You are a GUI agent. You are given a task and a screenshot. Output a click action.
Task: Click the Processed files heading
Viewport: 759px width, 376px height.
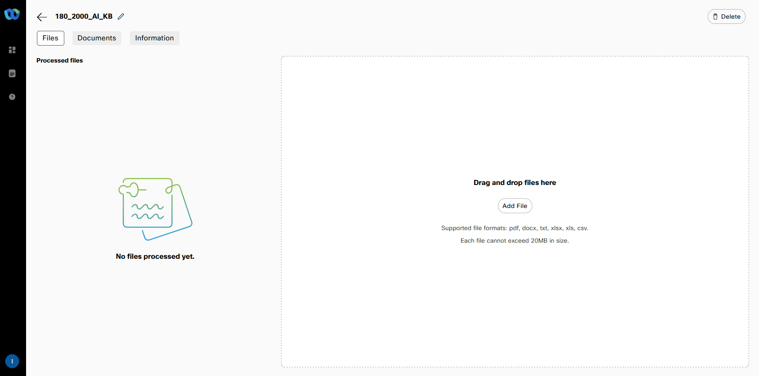[x=60, y=60]
